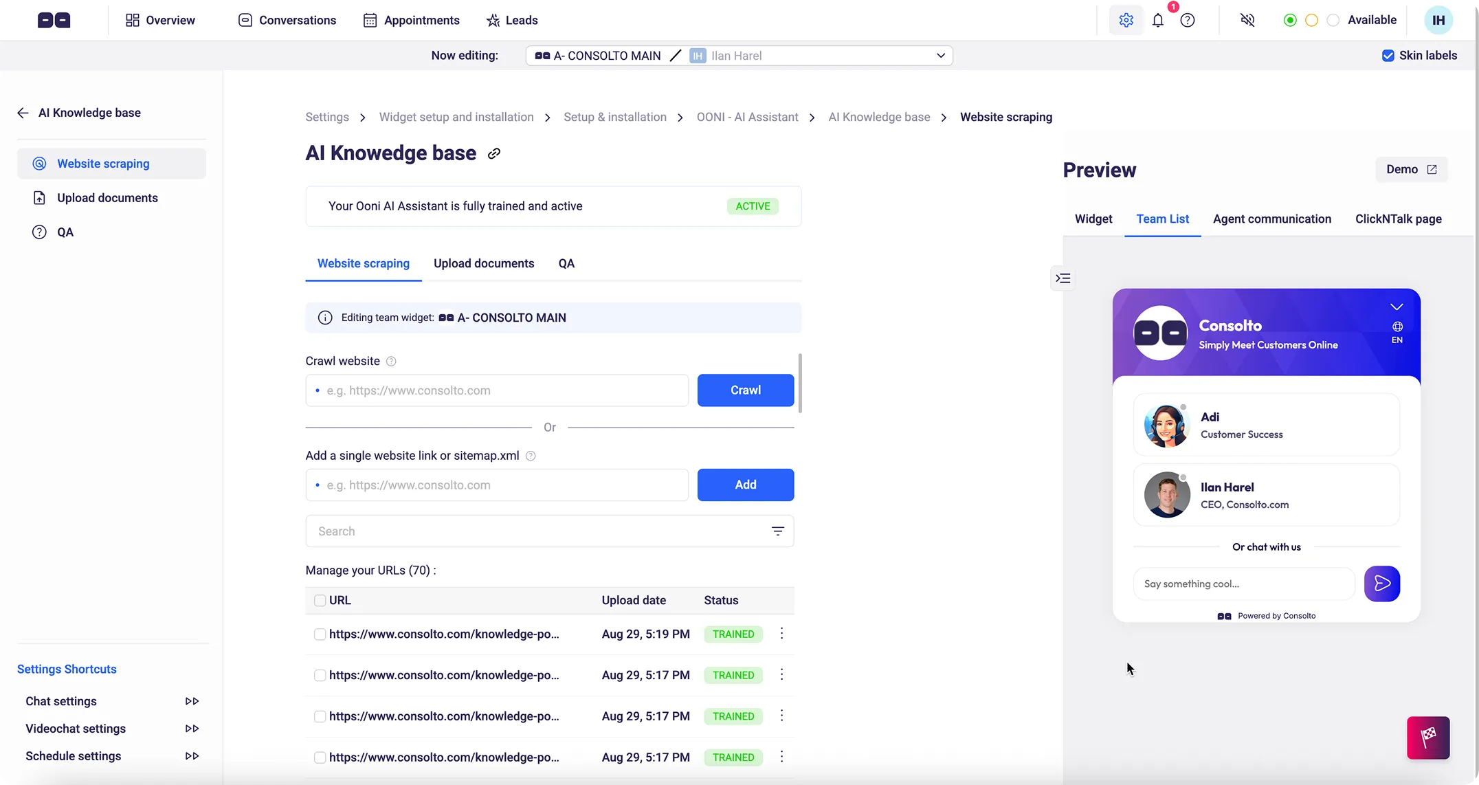
Task: Select QA in left sidebar
Action: [111, 232]
